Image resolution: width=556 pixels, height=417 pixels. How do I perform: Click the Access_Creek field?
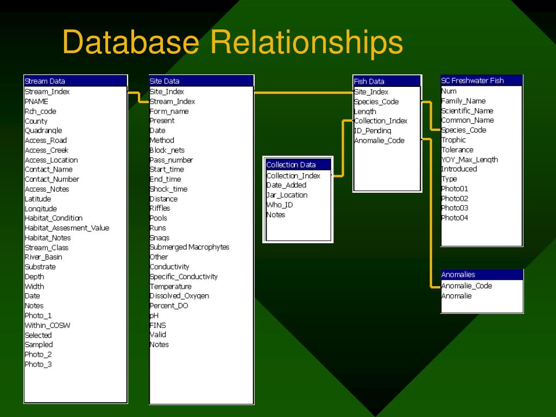point(47,150)
